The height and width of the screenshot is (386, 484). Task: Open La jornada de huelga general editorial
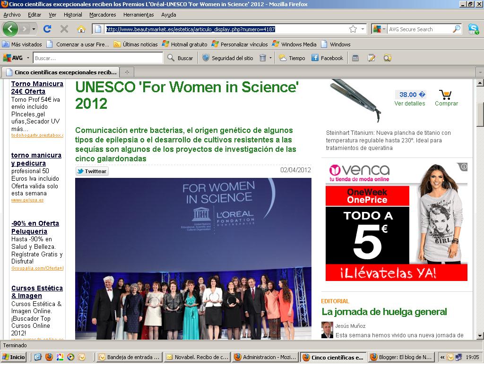click(384, 312)
